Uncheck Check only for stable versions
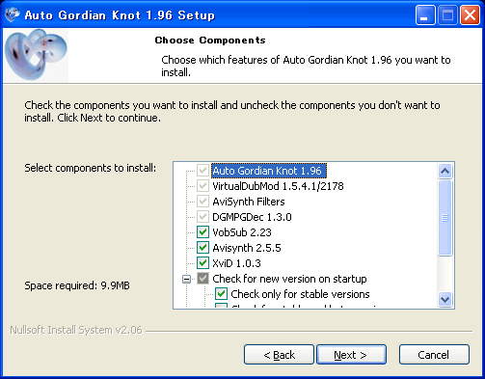The width and height of the screenshot is (485, 379). [221, 294]
